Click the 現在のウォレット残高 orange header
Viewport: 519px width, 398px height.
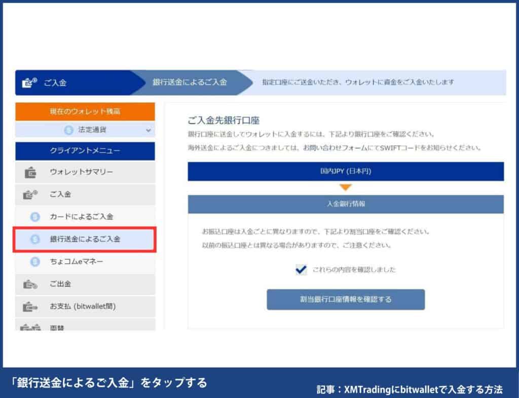point(85,111)
